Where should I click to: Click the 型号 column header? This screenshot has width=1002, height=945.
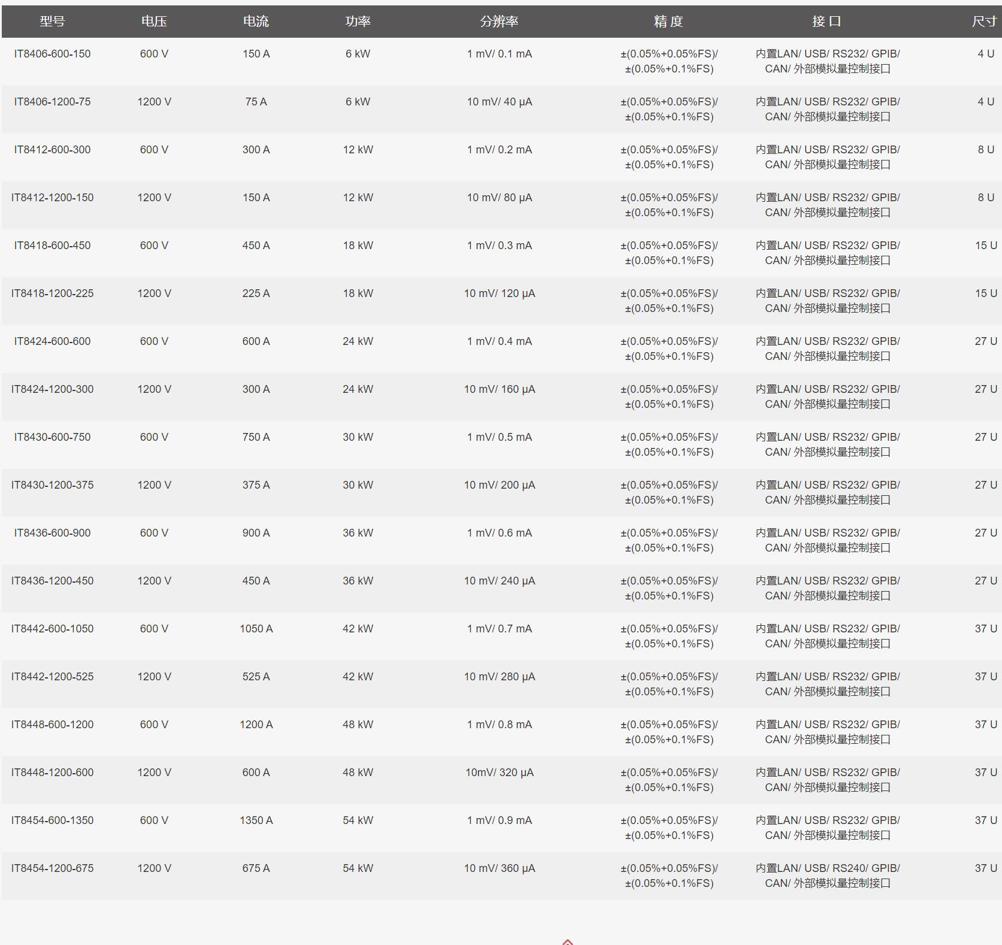[52, 22]
